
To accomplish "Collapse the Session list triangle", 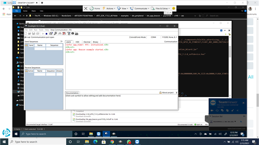I will pyautogui.click(x=210, y=116).
